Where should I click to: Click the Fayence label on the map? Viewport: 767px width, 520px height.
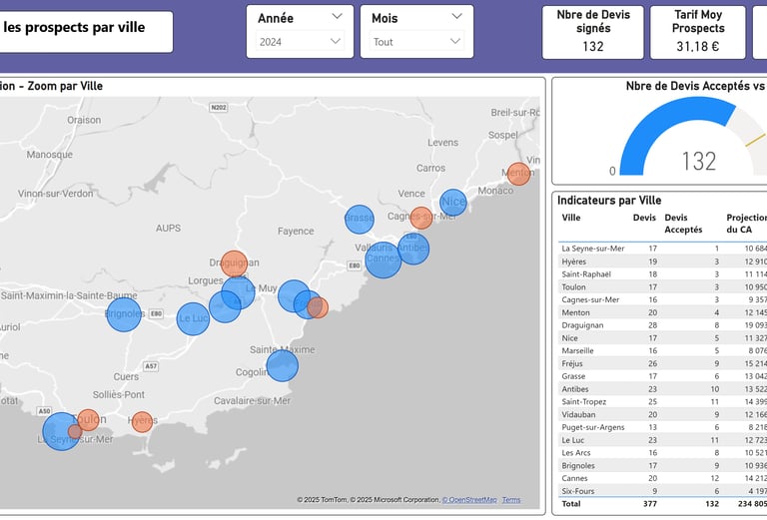[x=296, y=232]
